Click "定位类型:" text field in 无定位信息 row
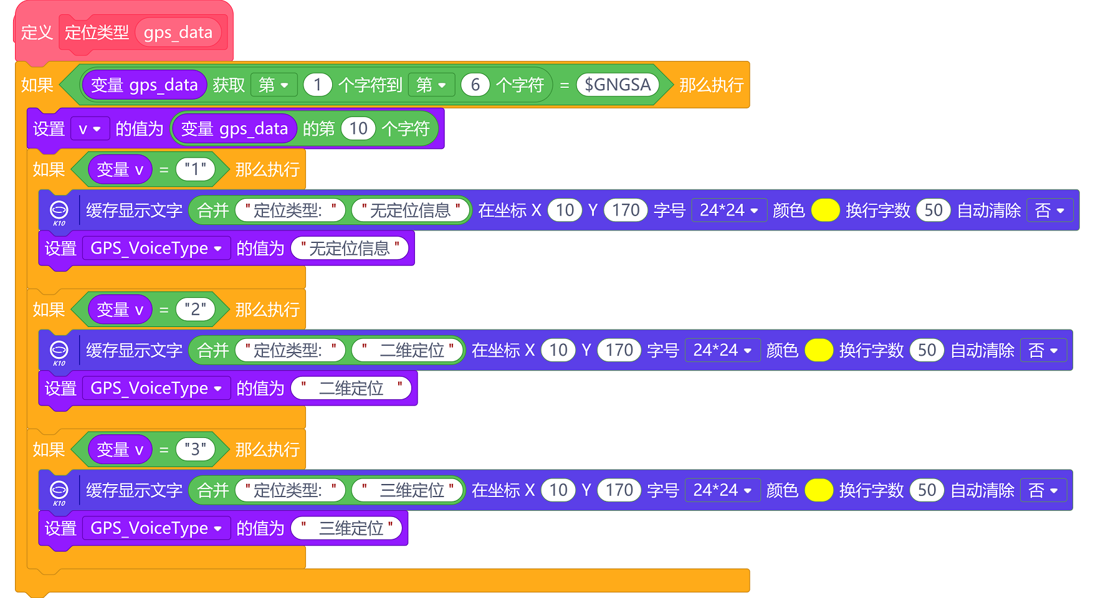Screen dimensions: 1093x598 coord(290,211)
